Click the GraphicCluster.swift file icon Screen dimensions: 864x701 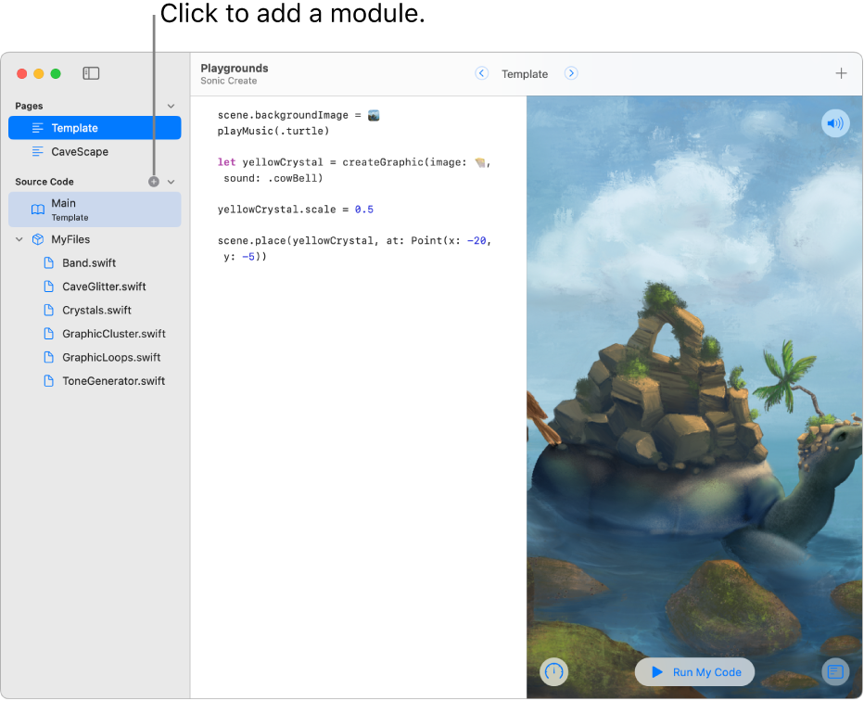click(48, 334)
